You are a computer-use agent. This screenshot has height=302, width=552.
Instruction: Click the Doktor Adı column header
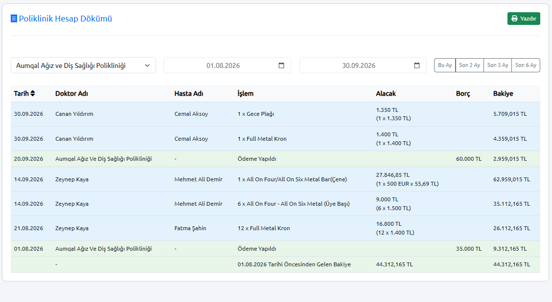pyautogui.click(x=71, y=93)
